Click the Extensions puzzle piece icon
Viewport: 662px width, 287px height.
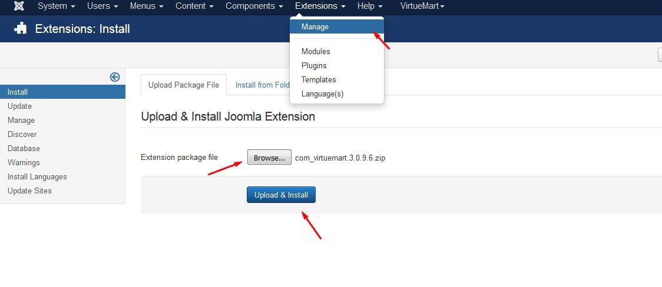pos(21,29)
